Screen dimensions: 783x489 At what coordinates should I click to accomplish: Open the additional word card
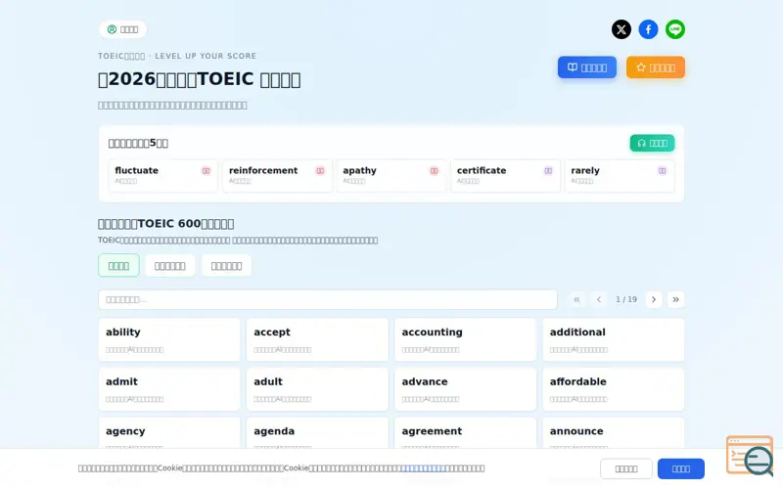coord(614,339)
